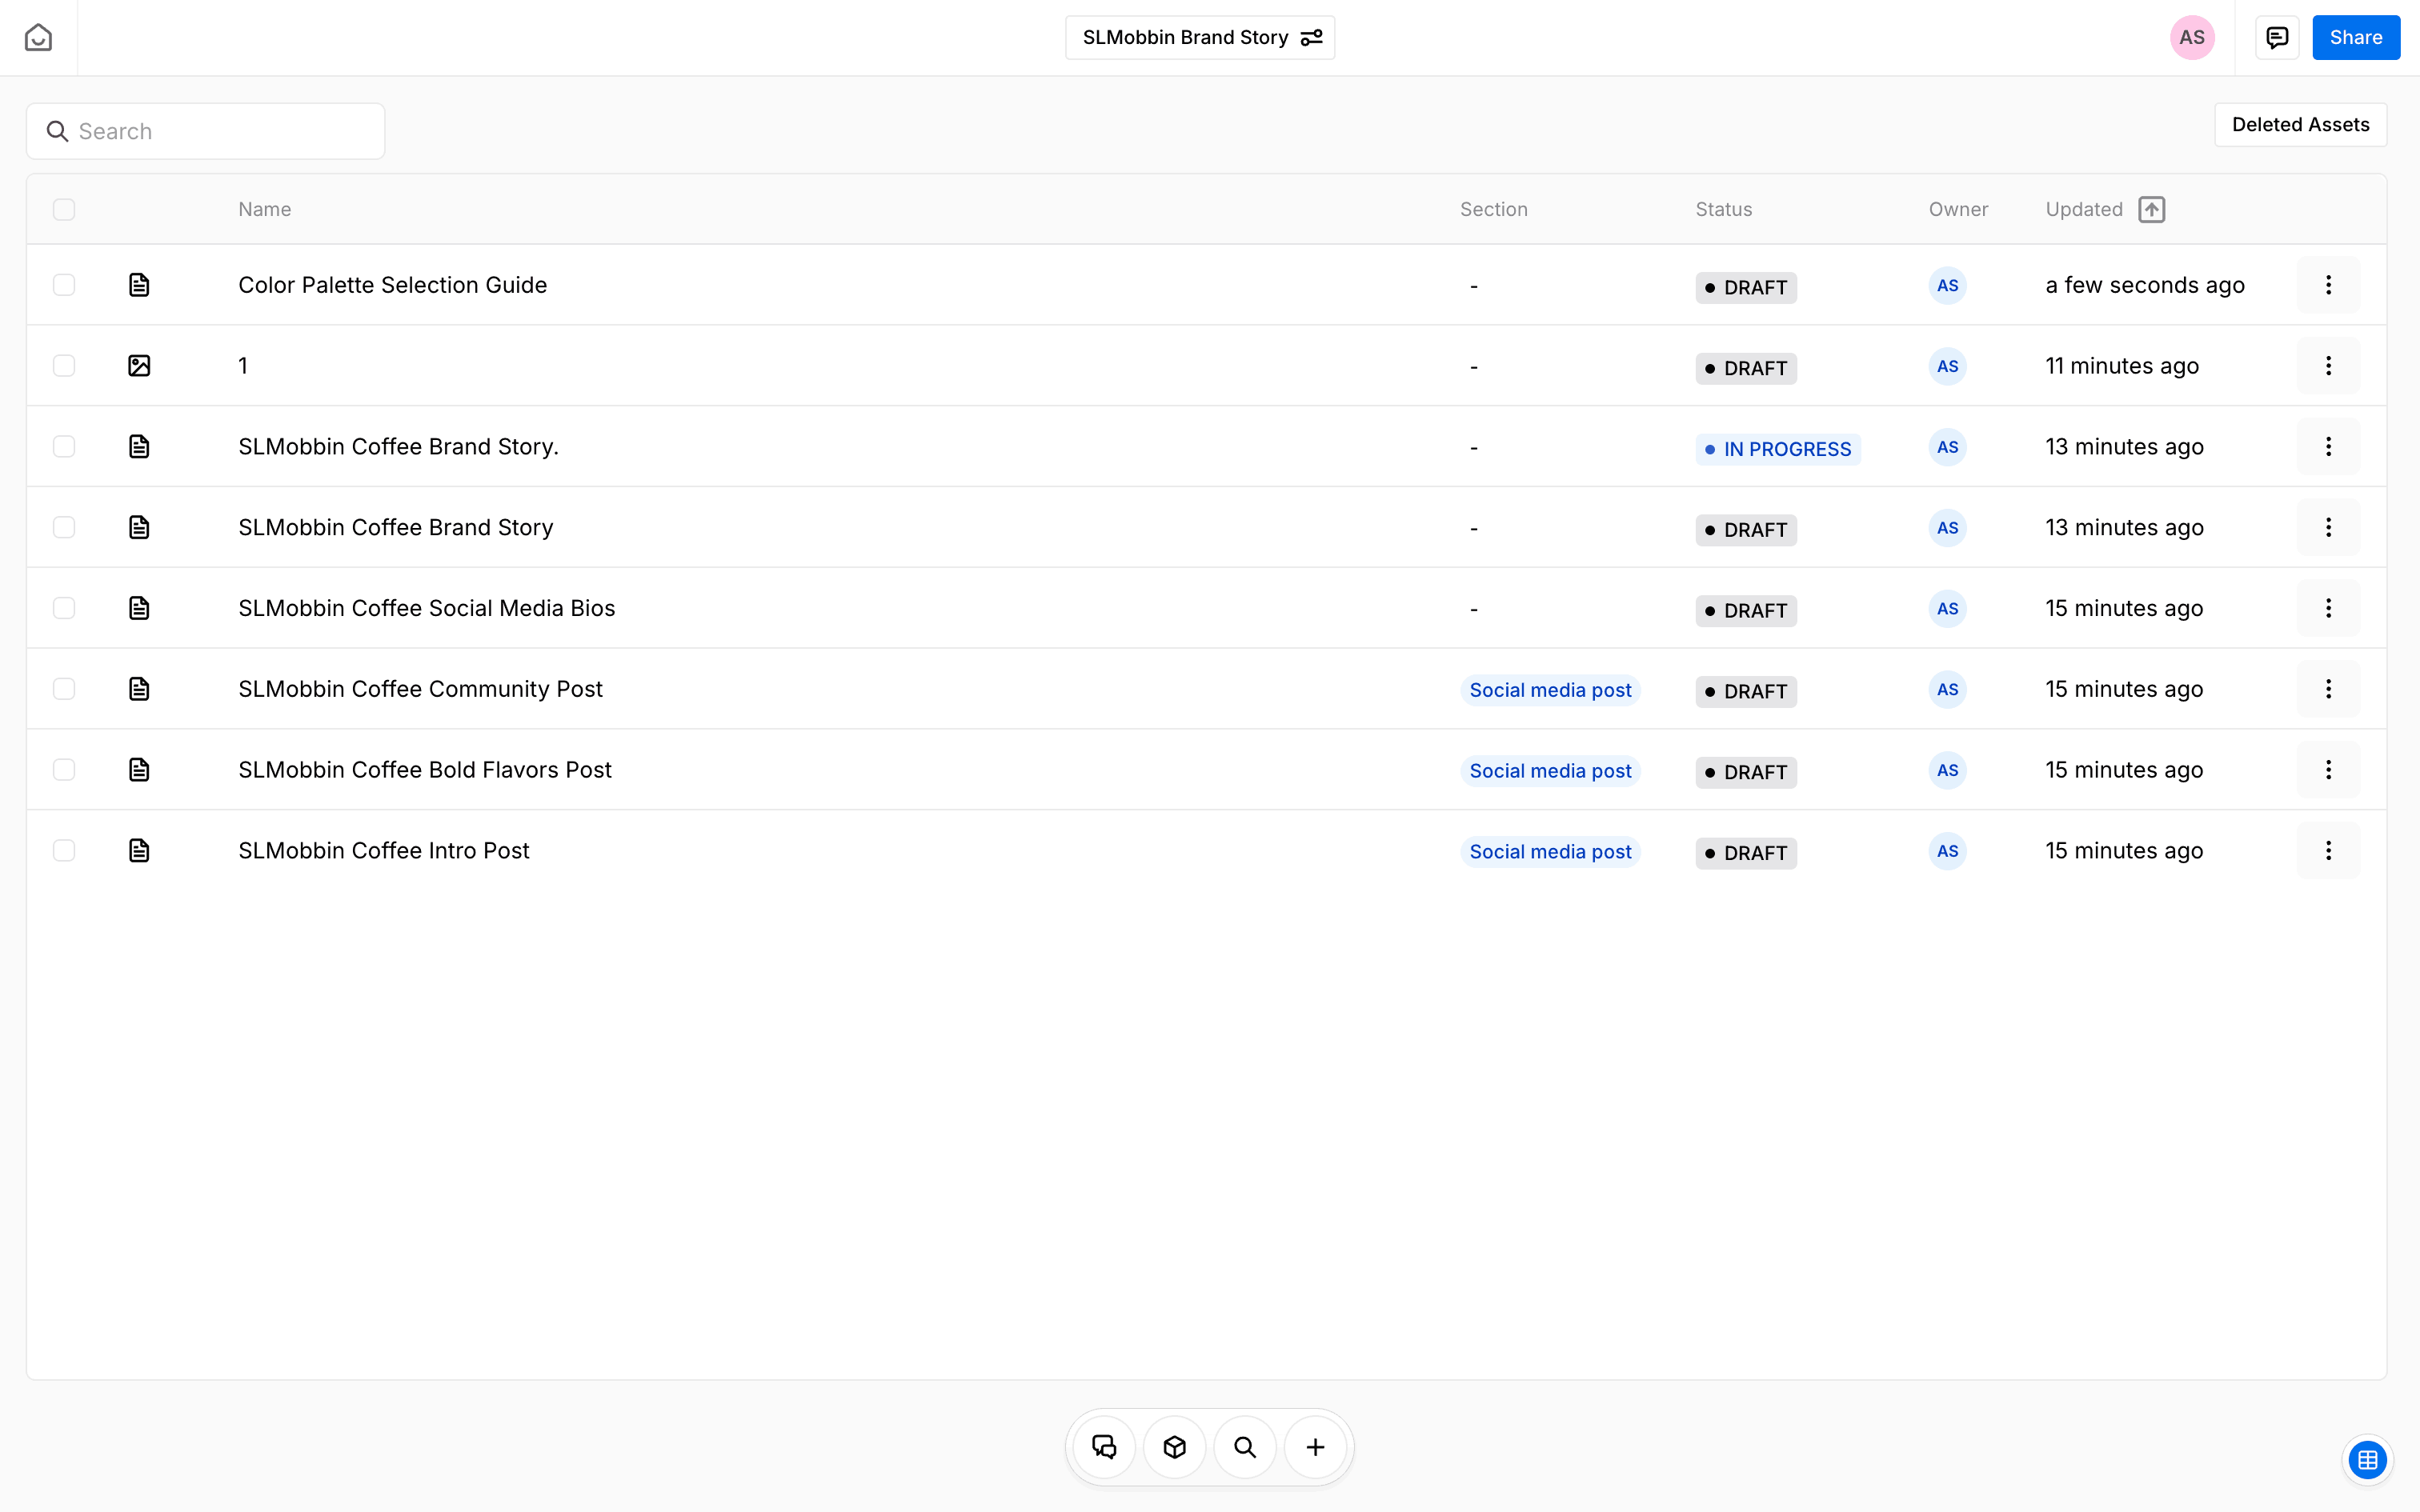The height and width of the screenshot is (1512, 2420).
Task: Click the AS user avatar
Action: coord(2191,38)
